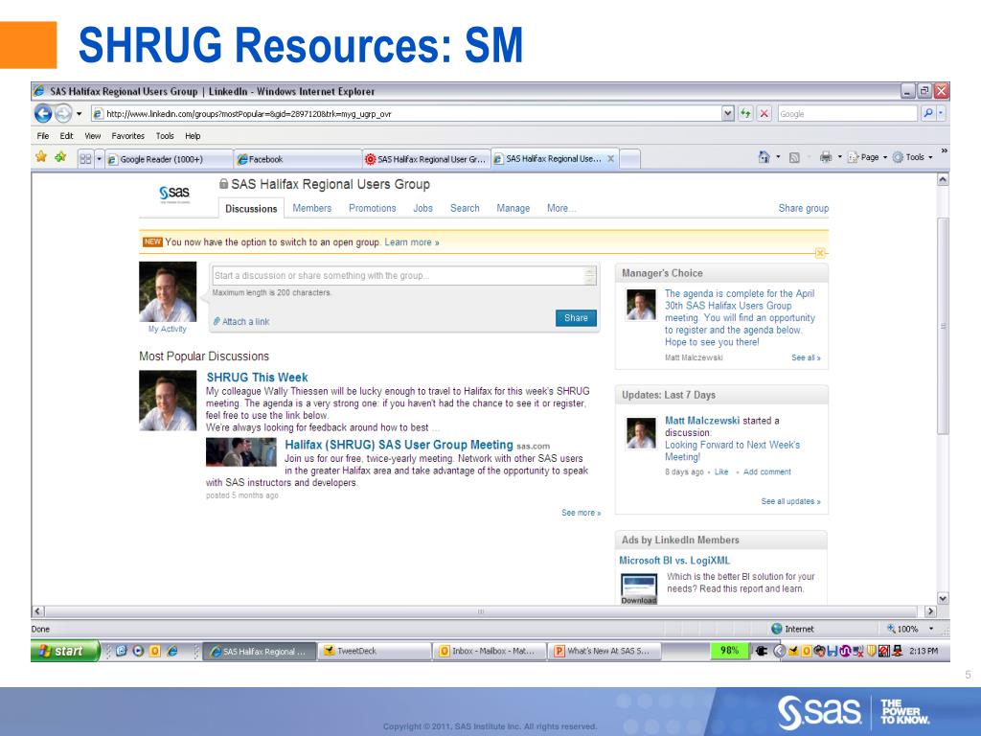Click the browser Forward arrow button
981x736 pixels.
click(x=63, y=113)
